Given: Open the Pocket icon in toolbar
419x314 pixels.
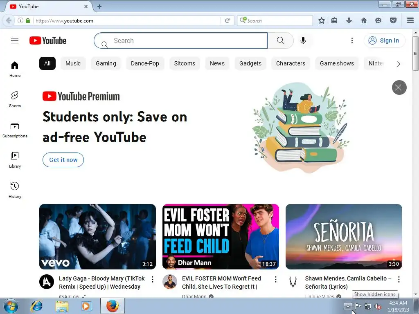Looking at the screenshot, I should pos(393,20).
